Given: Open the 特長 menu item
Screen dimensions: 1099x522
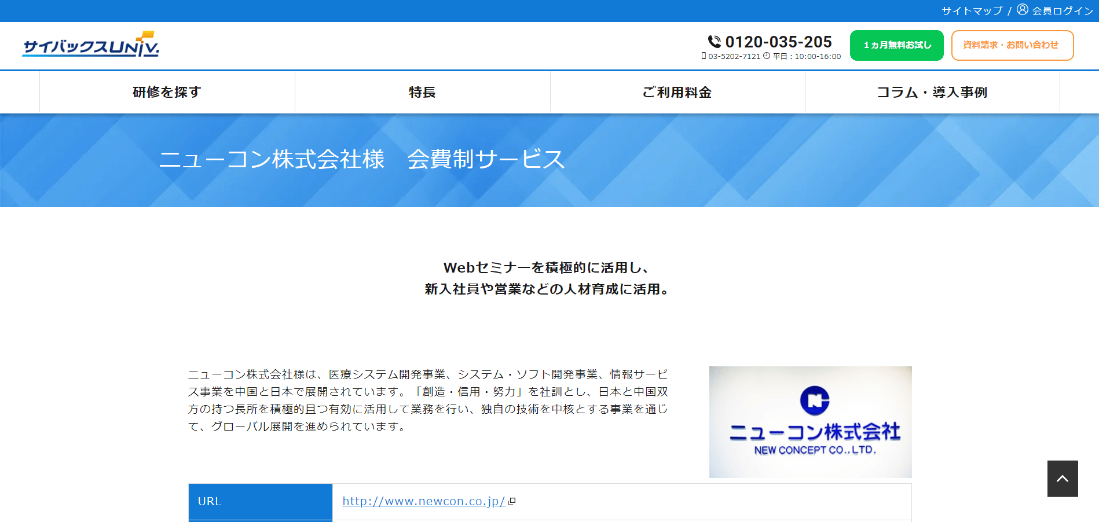Looking at the screenshot, I should click(422, 92).
